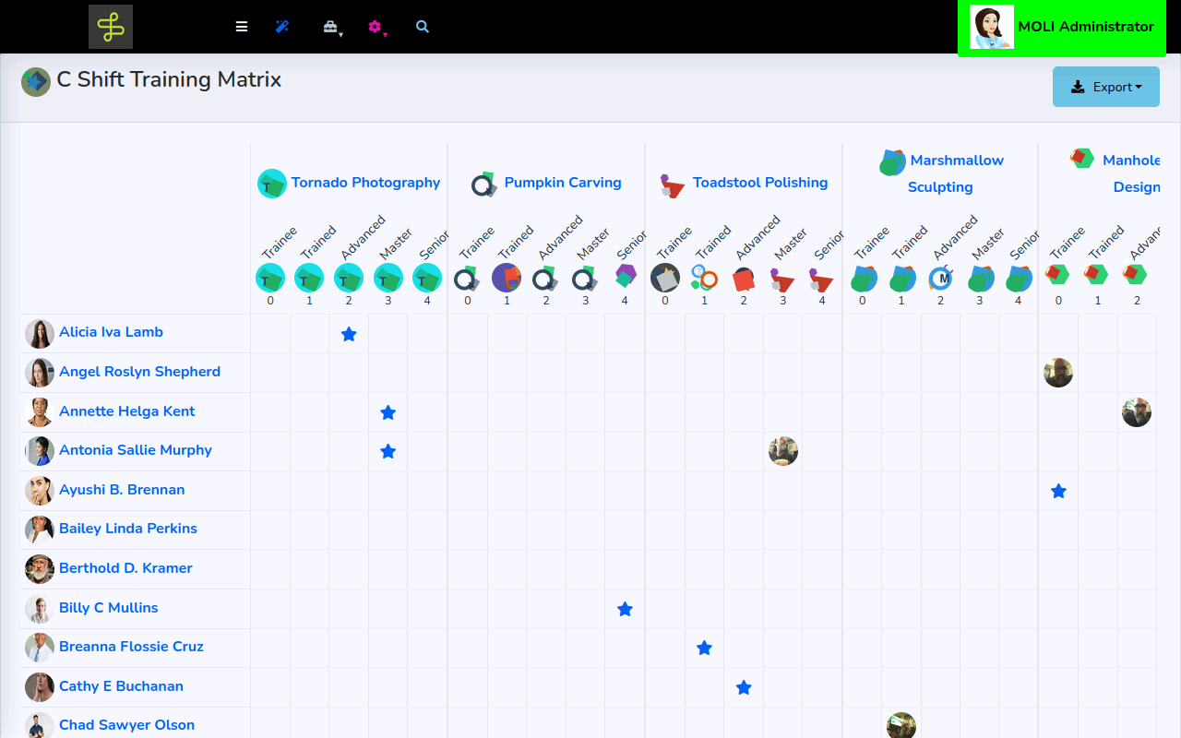1181x738 pixels.
Task: Open the Tornado Photography skill link
Action: (365, 183)
